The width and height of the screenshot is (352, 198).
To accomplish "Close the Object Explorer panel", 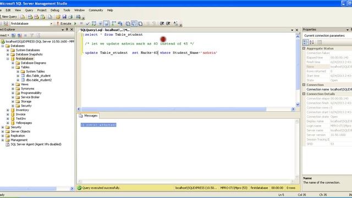I will pos(72,30).
